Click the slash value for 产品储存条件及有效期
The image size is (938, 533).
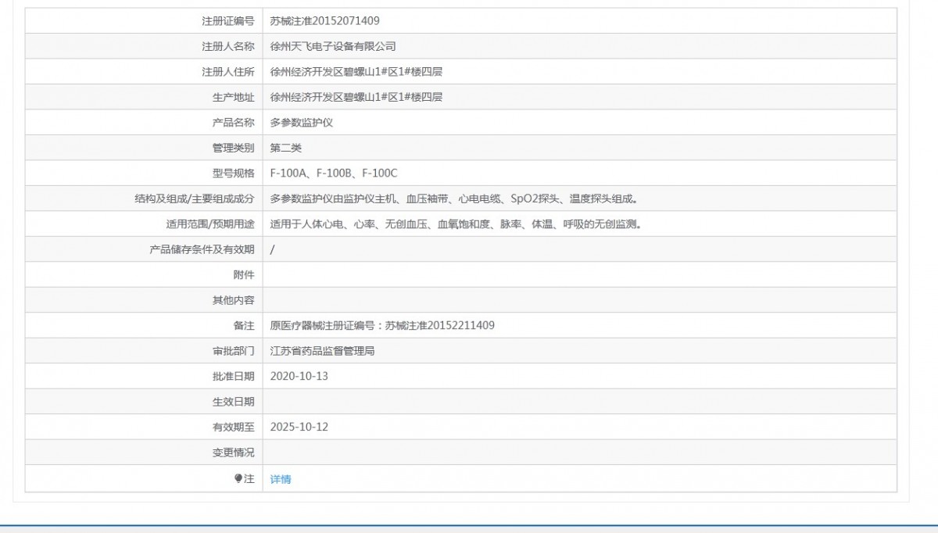coord(272,249)
